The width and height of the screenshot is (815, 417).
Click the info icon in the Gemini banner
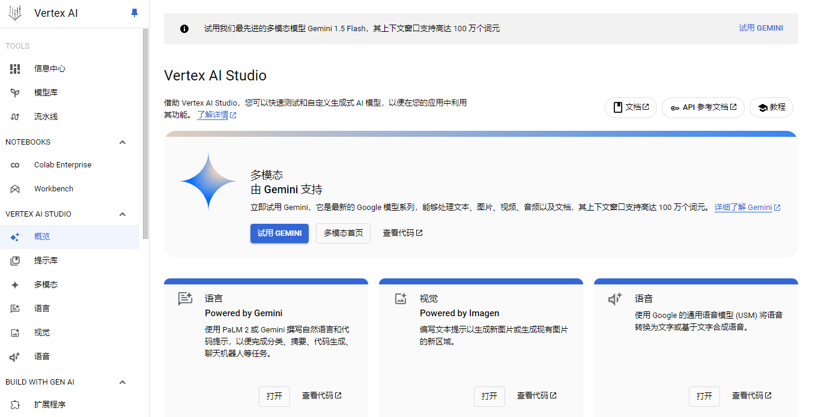[x=184, y=28]
